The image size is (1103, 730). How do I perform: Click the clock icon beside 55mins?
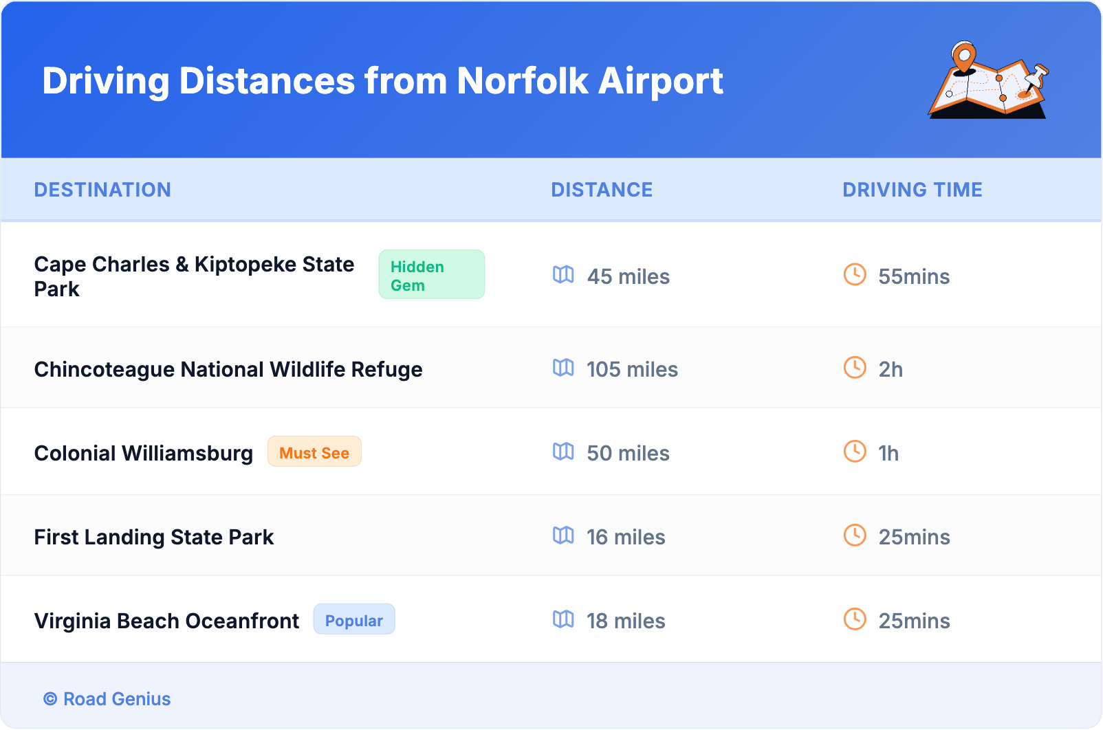coord(855,275)
